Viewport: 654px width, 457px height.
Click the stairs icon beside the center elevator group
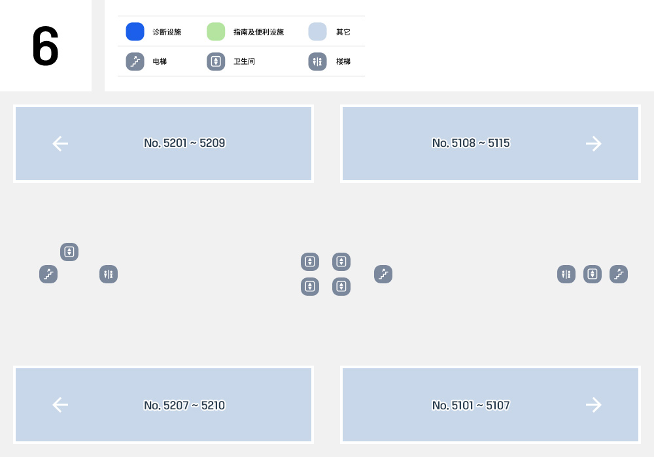[x=383, y=274]
